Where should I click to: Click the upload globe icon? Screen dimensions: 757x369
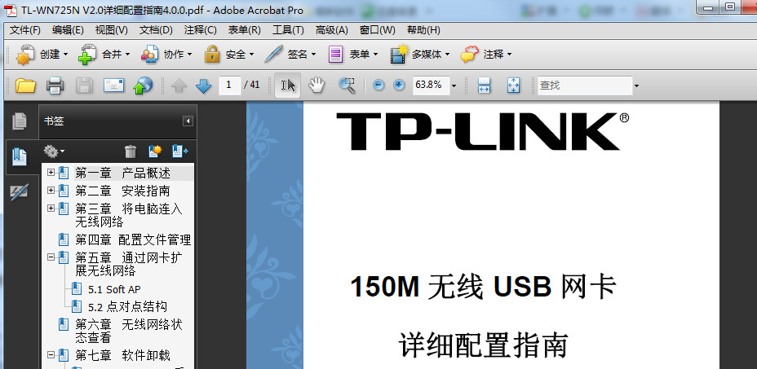143,86
